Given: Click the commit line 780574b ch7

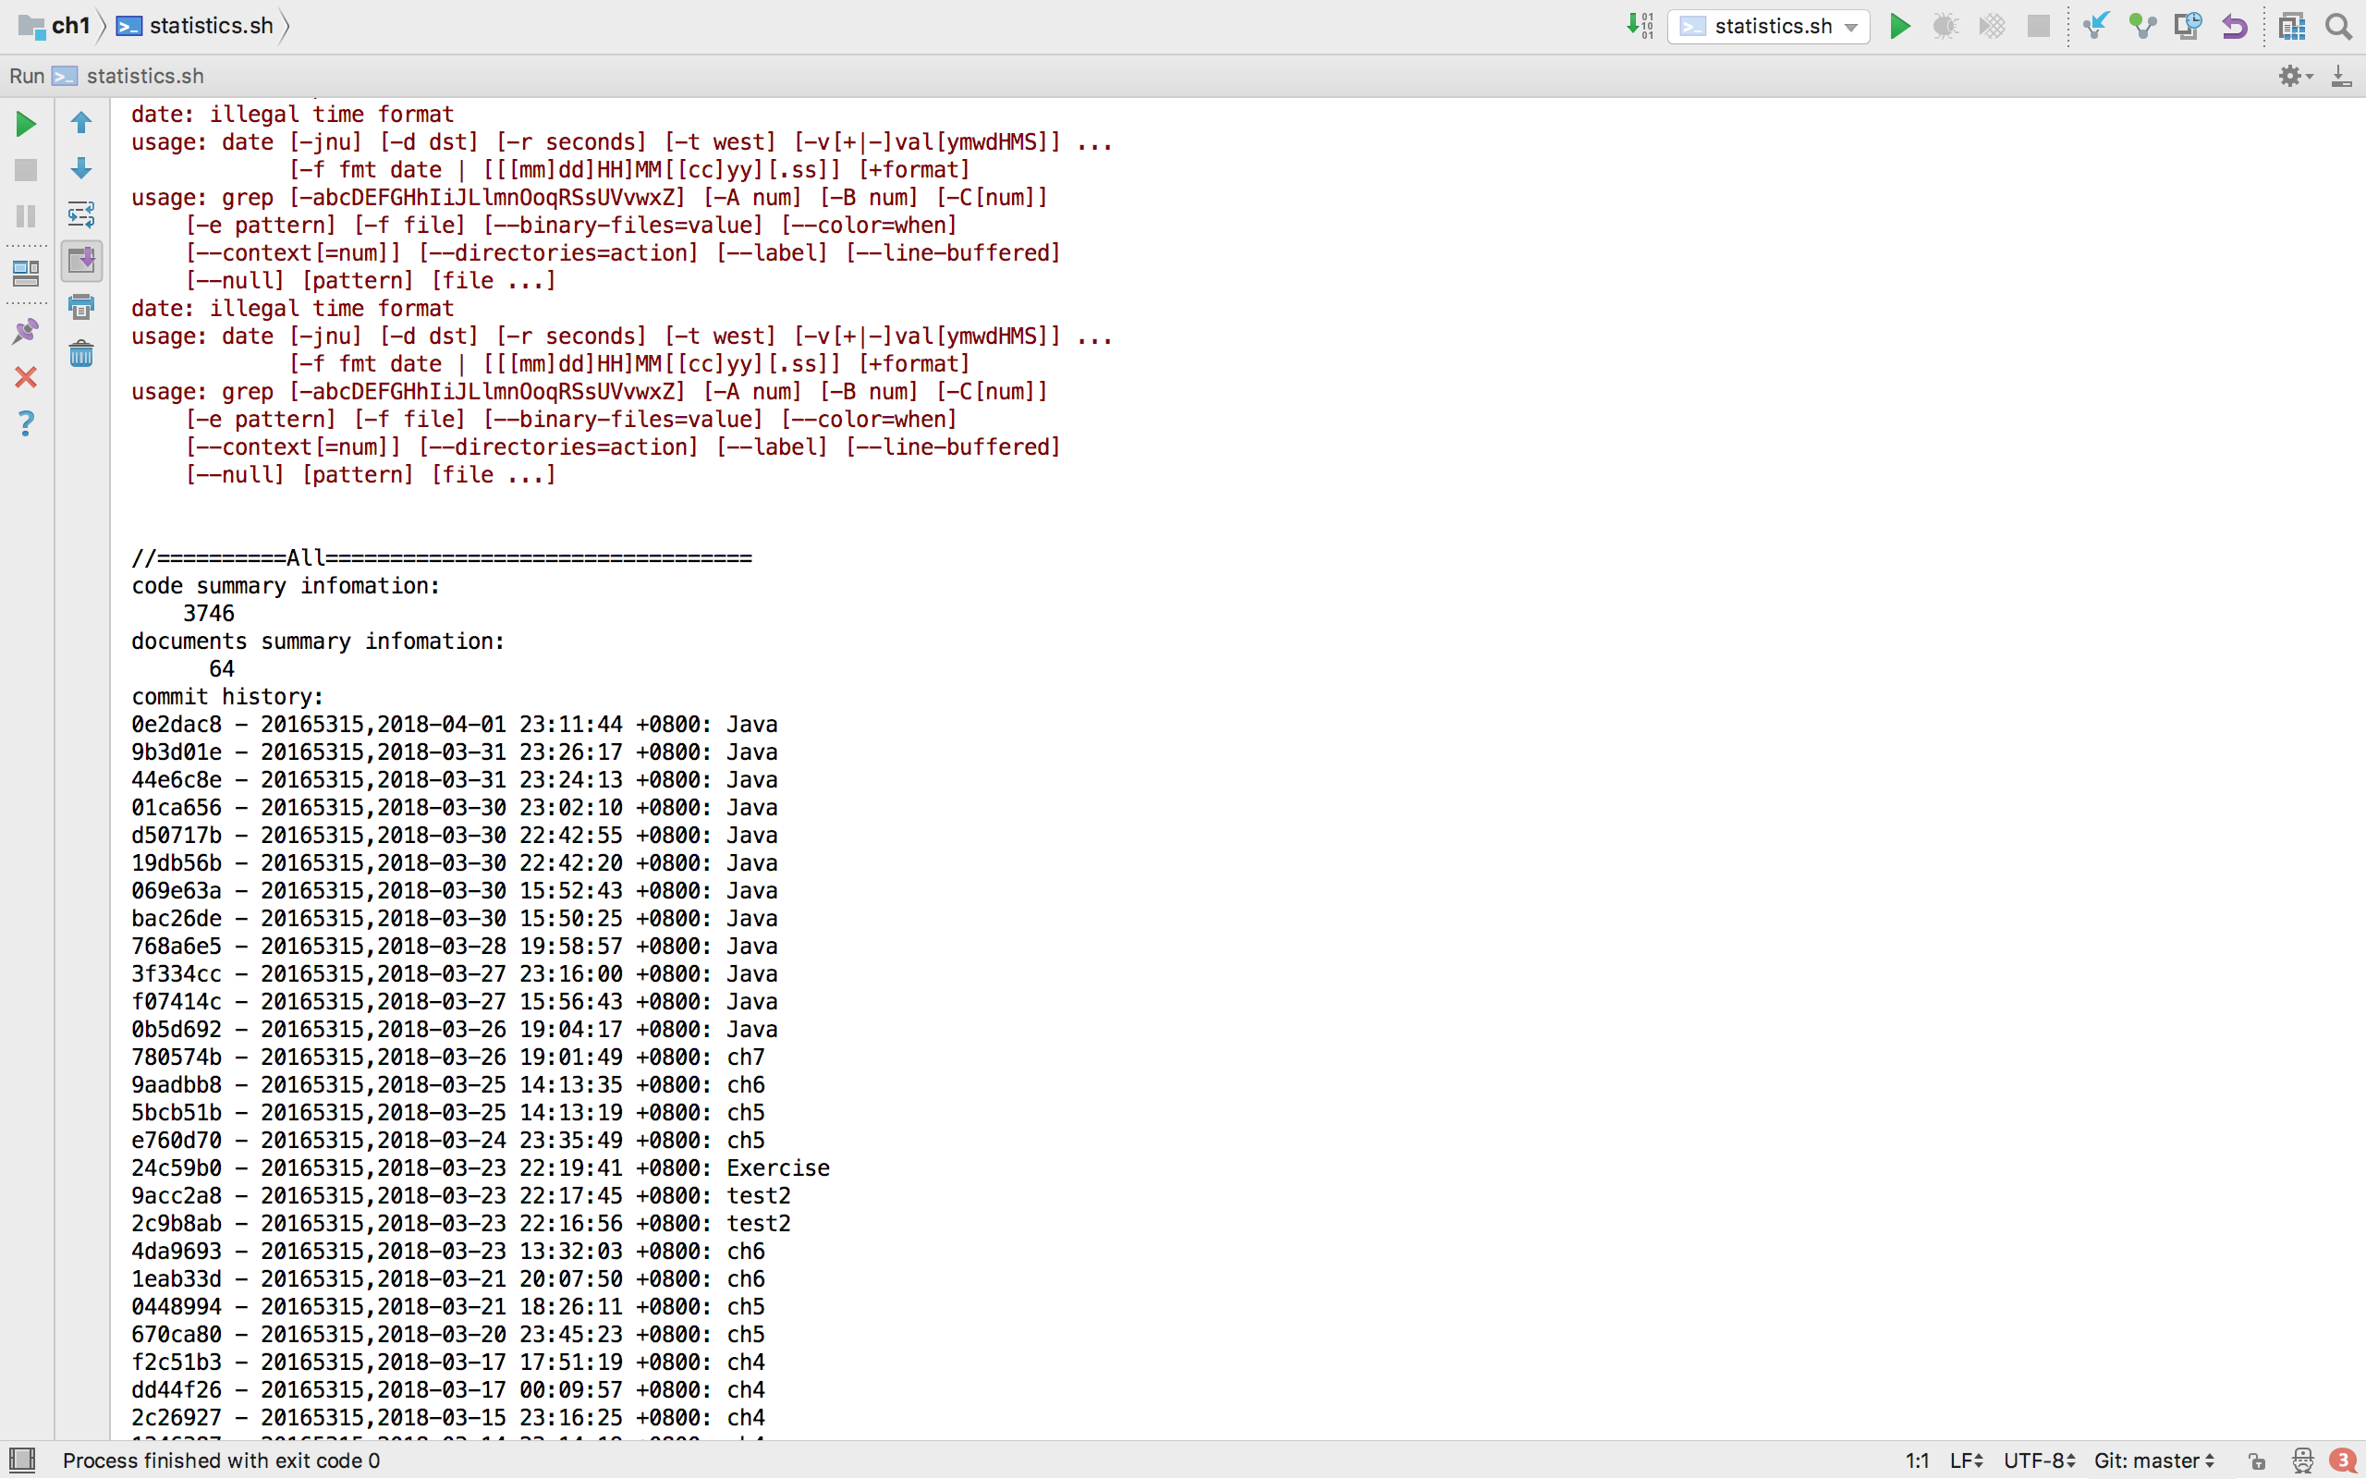Looking at the screenshot, I should pyautogui.click(x=447, y=1057).
